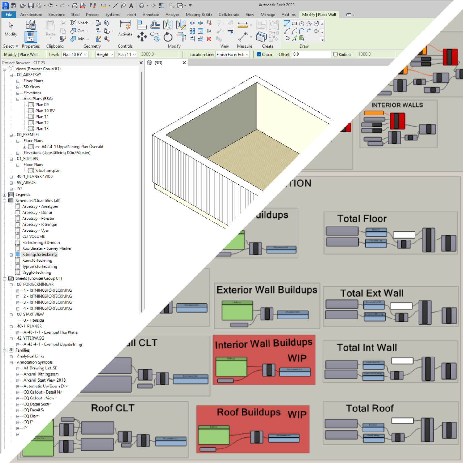Expand the 99_AREOR tree node

pyautogui.click(x=11, y=183)
